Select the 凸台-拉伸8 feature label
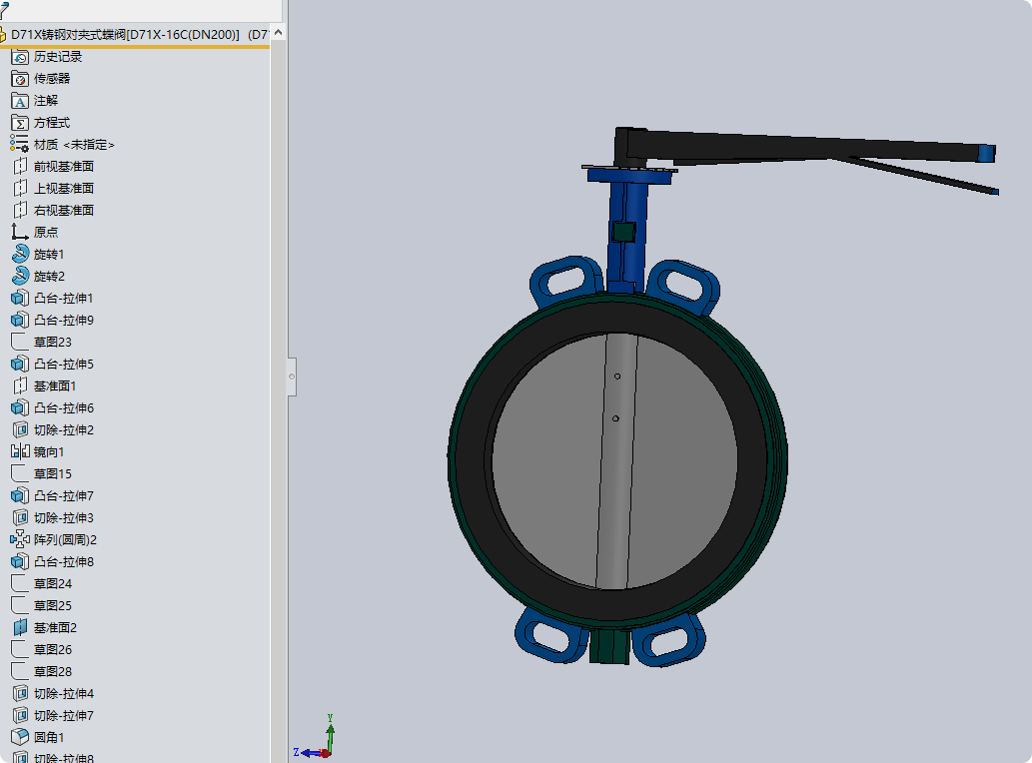The height and width of the screenshot is (763, 1032). pos(64,561)
